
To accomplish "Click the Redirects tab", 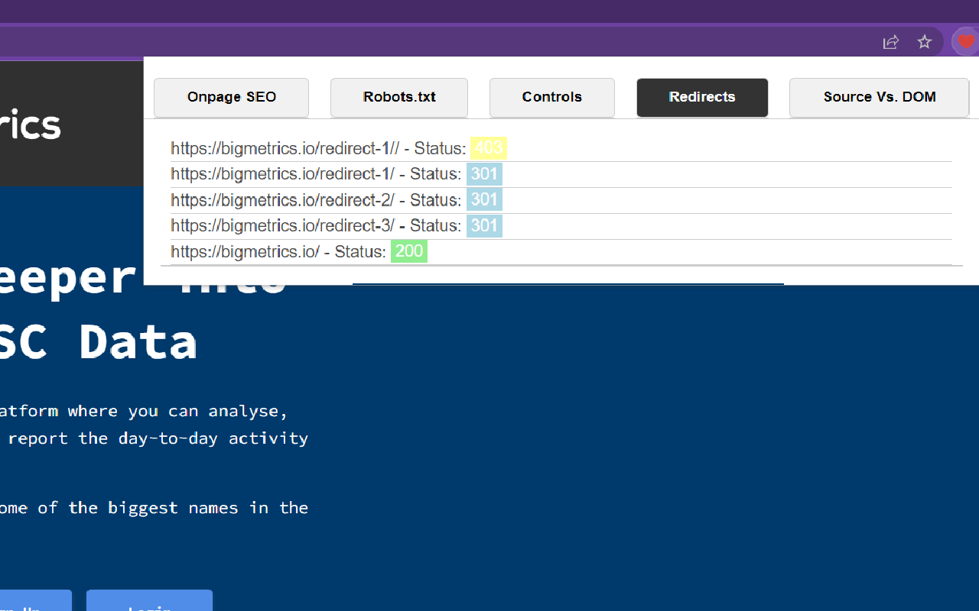I will pyautogui.click(x=702, y=97).
